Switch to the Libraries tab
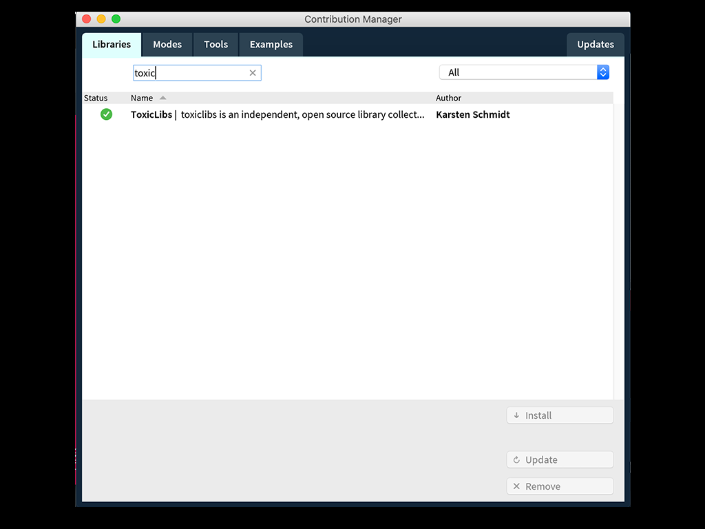Image resolution: width=705 pixels, height=529 pixels. pyautogui.click(x=112, y=45)
